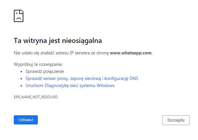Viewport: 198px width, 140px height.
Task: Launch the Uruchom Diagnostykę sieci systemu Windows link
Action: [70, 86]
